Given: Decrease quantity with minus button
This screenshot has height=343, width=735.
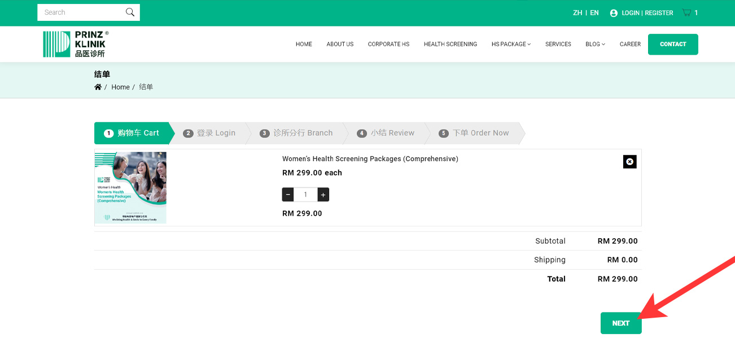Looking at the screenshot, I should 288,195.
